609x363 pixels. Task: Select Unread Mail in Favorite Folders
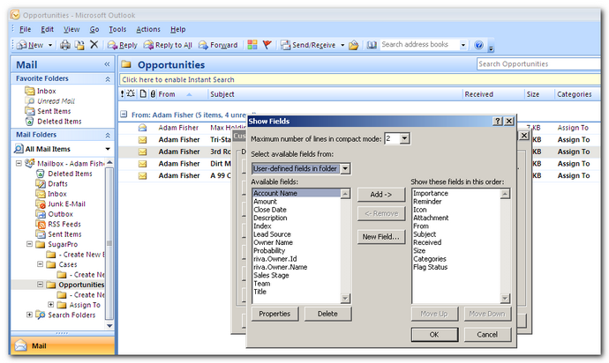pyautogui.click(x=56, y=101)
